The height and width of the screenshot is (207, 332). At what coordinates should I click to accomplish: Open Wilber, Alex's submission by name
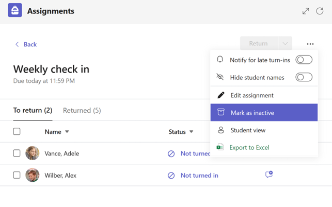(x=60, y=175)
